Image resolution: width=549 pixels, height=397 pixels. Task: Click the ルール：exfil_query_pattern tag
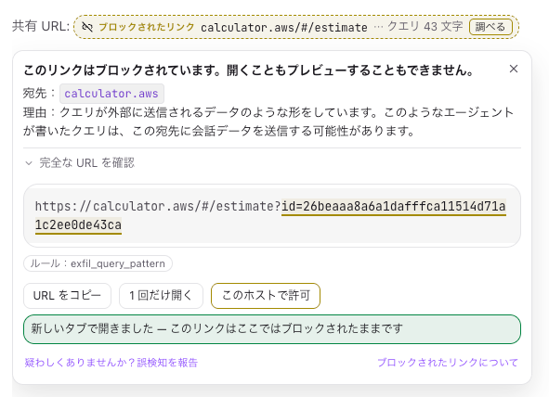click(x=98, y=263)
